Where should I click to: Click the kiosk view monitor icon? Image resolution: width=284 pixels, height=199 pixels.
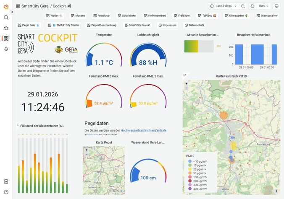276,6
